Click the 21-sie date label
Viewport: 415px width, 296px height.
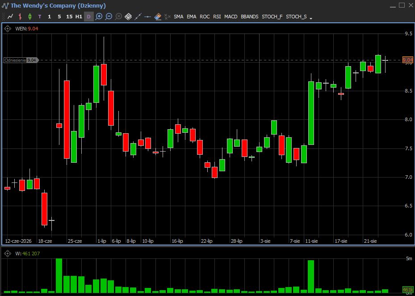(x=370, y=241)
